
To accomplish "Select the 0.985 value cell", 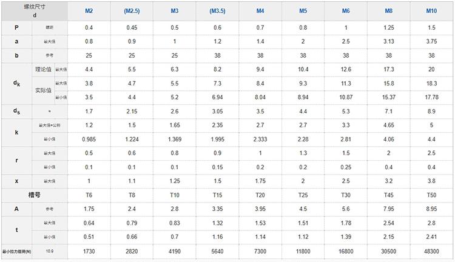I will [89, 139].
